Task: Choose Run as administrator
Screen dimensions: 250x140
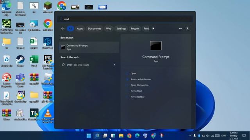Action: click(x=141, y=79)
